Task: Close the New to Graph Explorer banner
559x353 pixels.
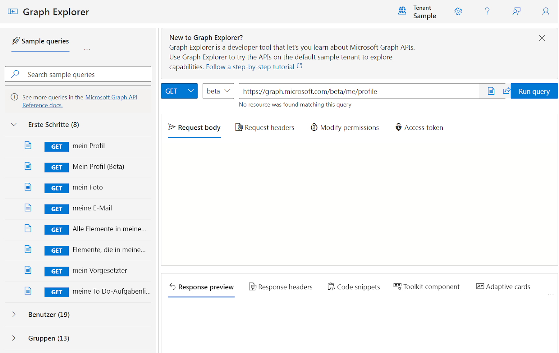Action: click(542, 38)
